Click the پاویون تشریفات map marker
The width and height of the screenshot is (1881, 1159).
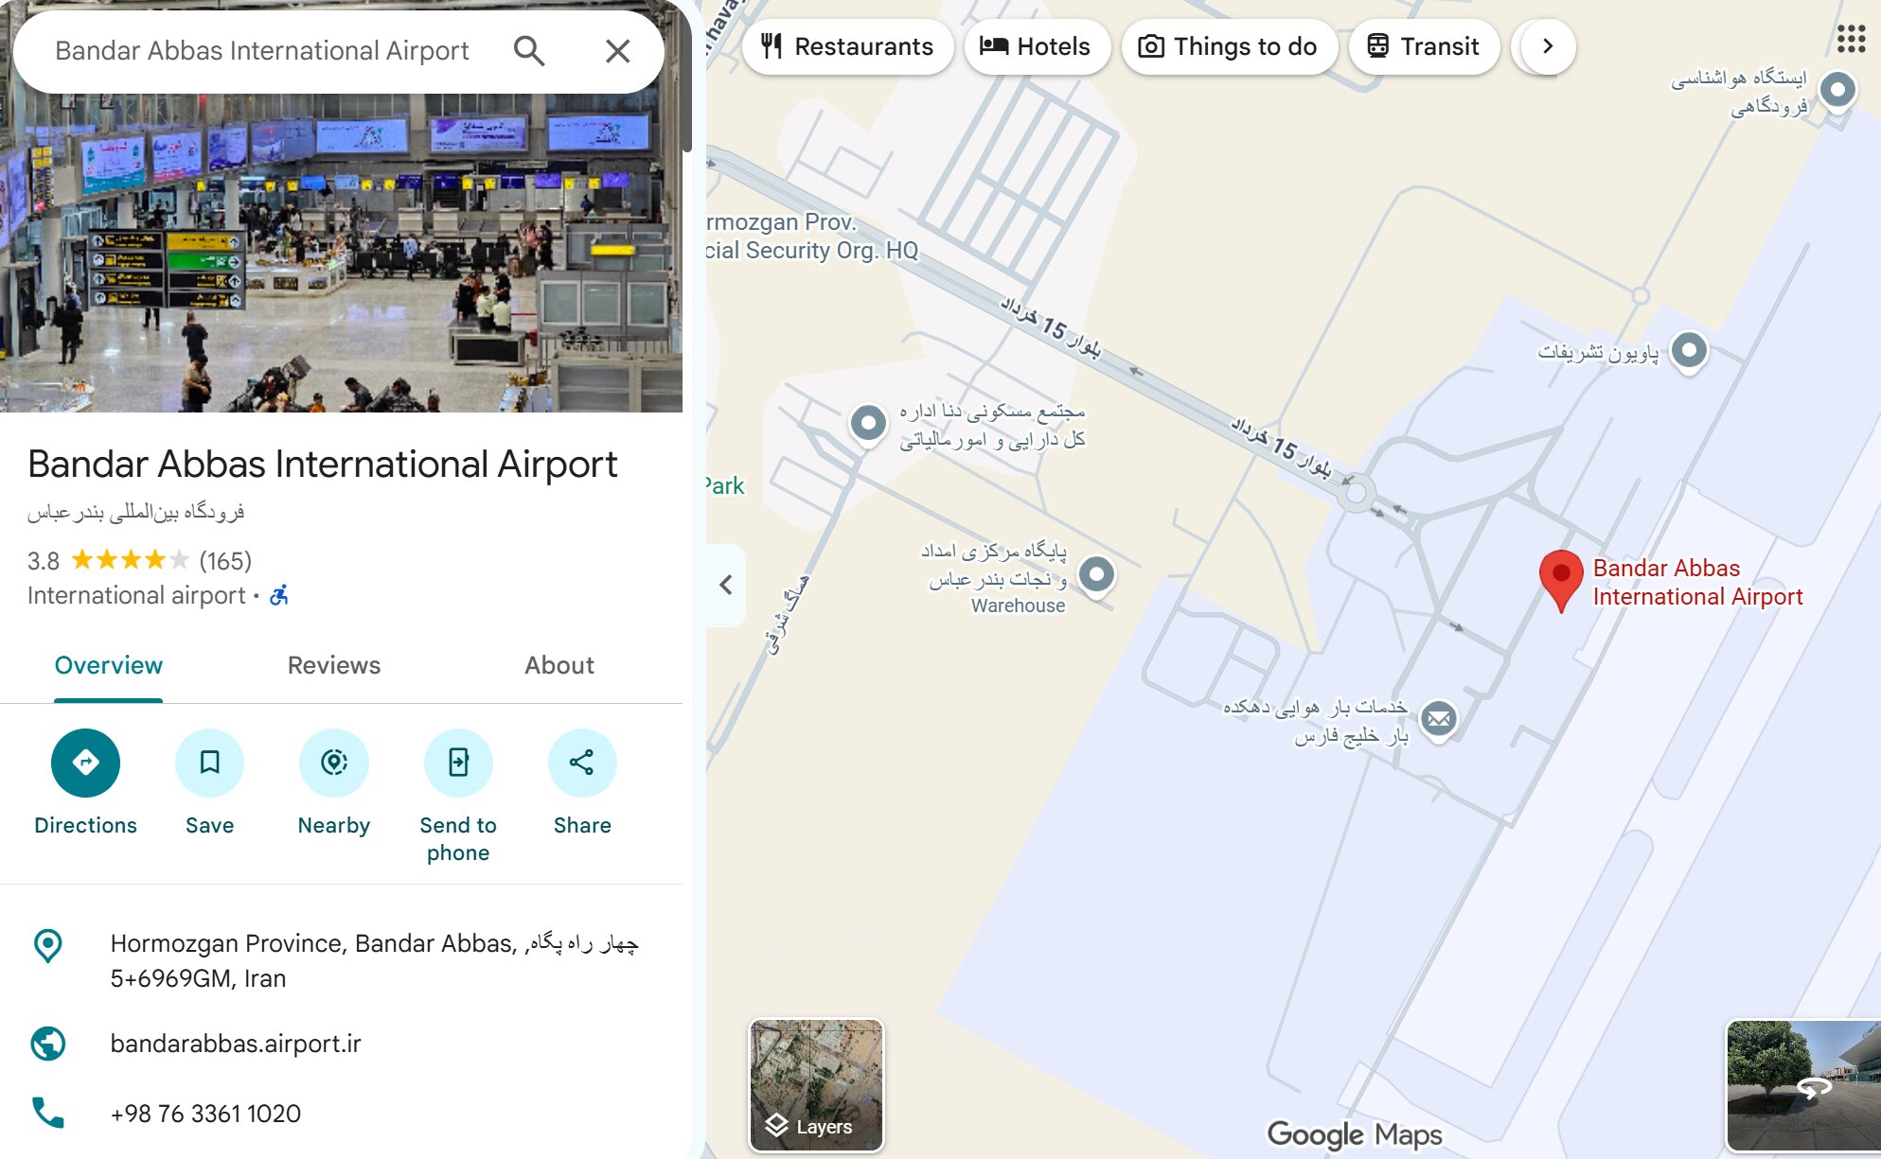(x=1689, y=351)
